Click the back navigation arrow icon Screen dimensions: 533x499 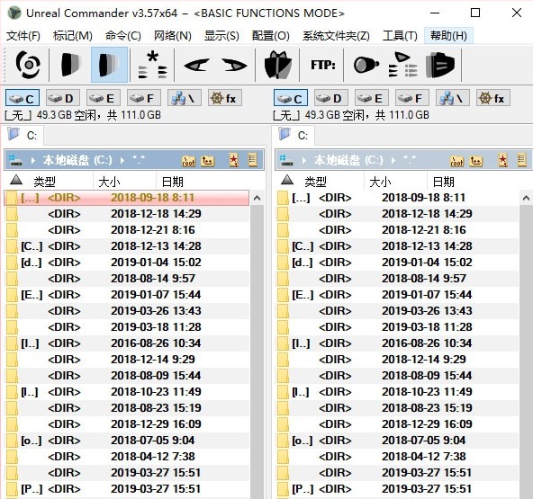pos(196,65)
